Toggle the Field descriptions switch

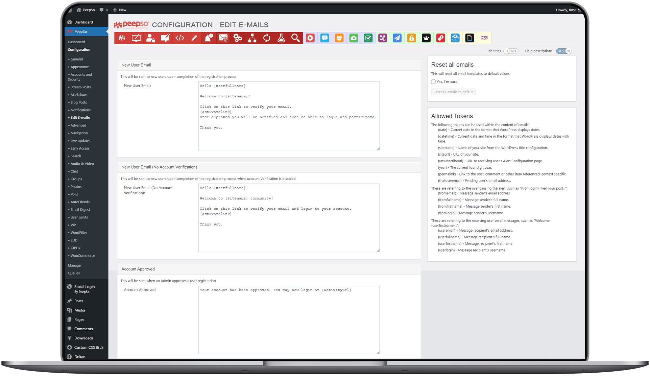pyautogui.click(x=564, y=51)
